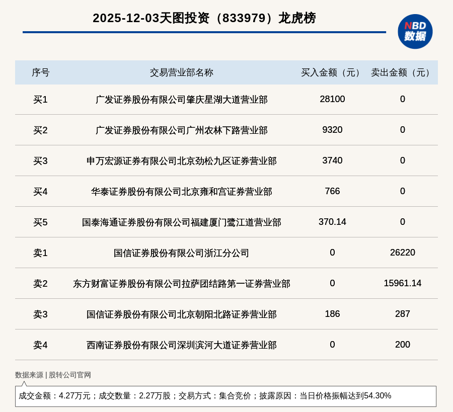
Task: Click the sell amount 26220 cell
Action: point(402,253)
